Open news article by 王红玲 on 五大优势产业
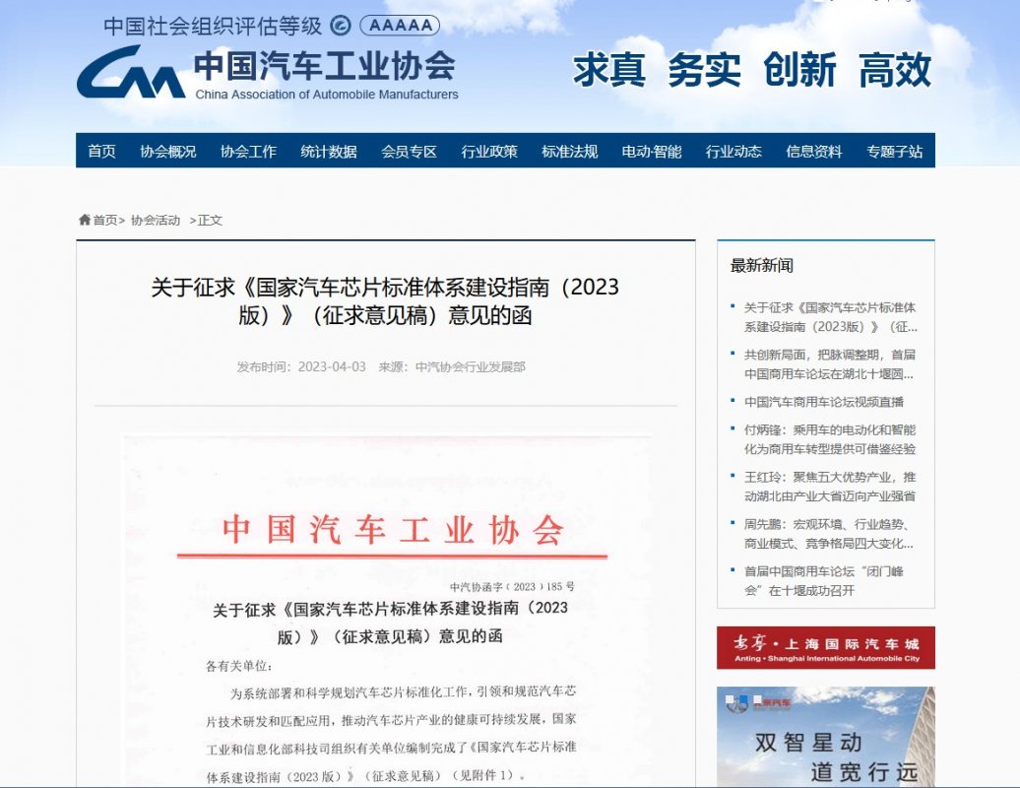The height and width of the screenshot is (788, 1020). 829,487
